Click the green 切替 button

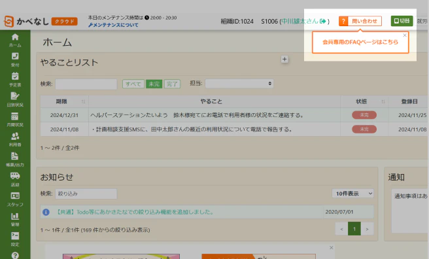[x=402, y=21]
